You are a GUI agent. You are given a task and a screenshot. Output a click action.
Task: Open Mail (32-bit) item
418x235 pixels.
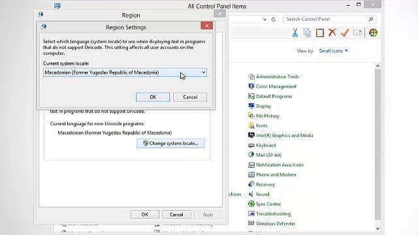[265, 155]
